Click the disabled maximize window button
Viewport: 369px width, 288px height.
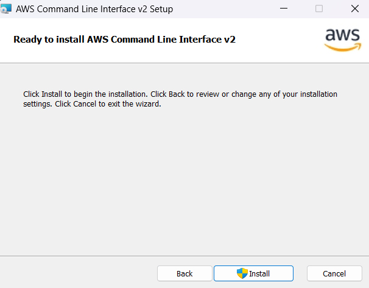[319, 9]
